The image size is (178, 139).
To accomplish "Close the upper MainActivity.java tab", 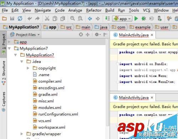I will [152, 35].
